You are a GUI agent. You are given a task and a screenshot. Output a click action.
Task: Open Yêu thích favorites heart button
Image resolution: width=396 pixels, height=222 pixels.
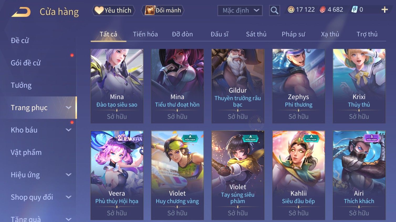(x=113, y=11)
